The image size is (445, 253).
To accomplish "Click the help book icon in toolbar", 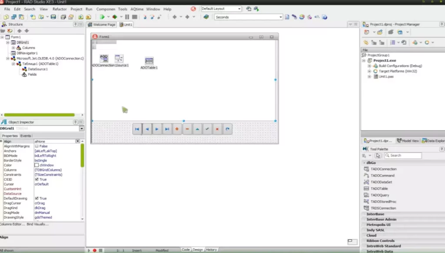I will click(206, 17).
